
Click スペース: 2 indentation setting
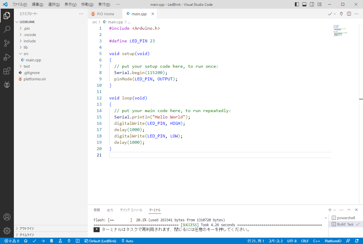coord(275,241)
